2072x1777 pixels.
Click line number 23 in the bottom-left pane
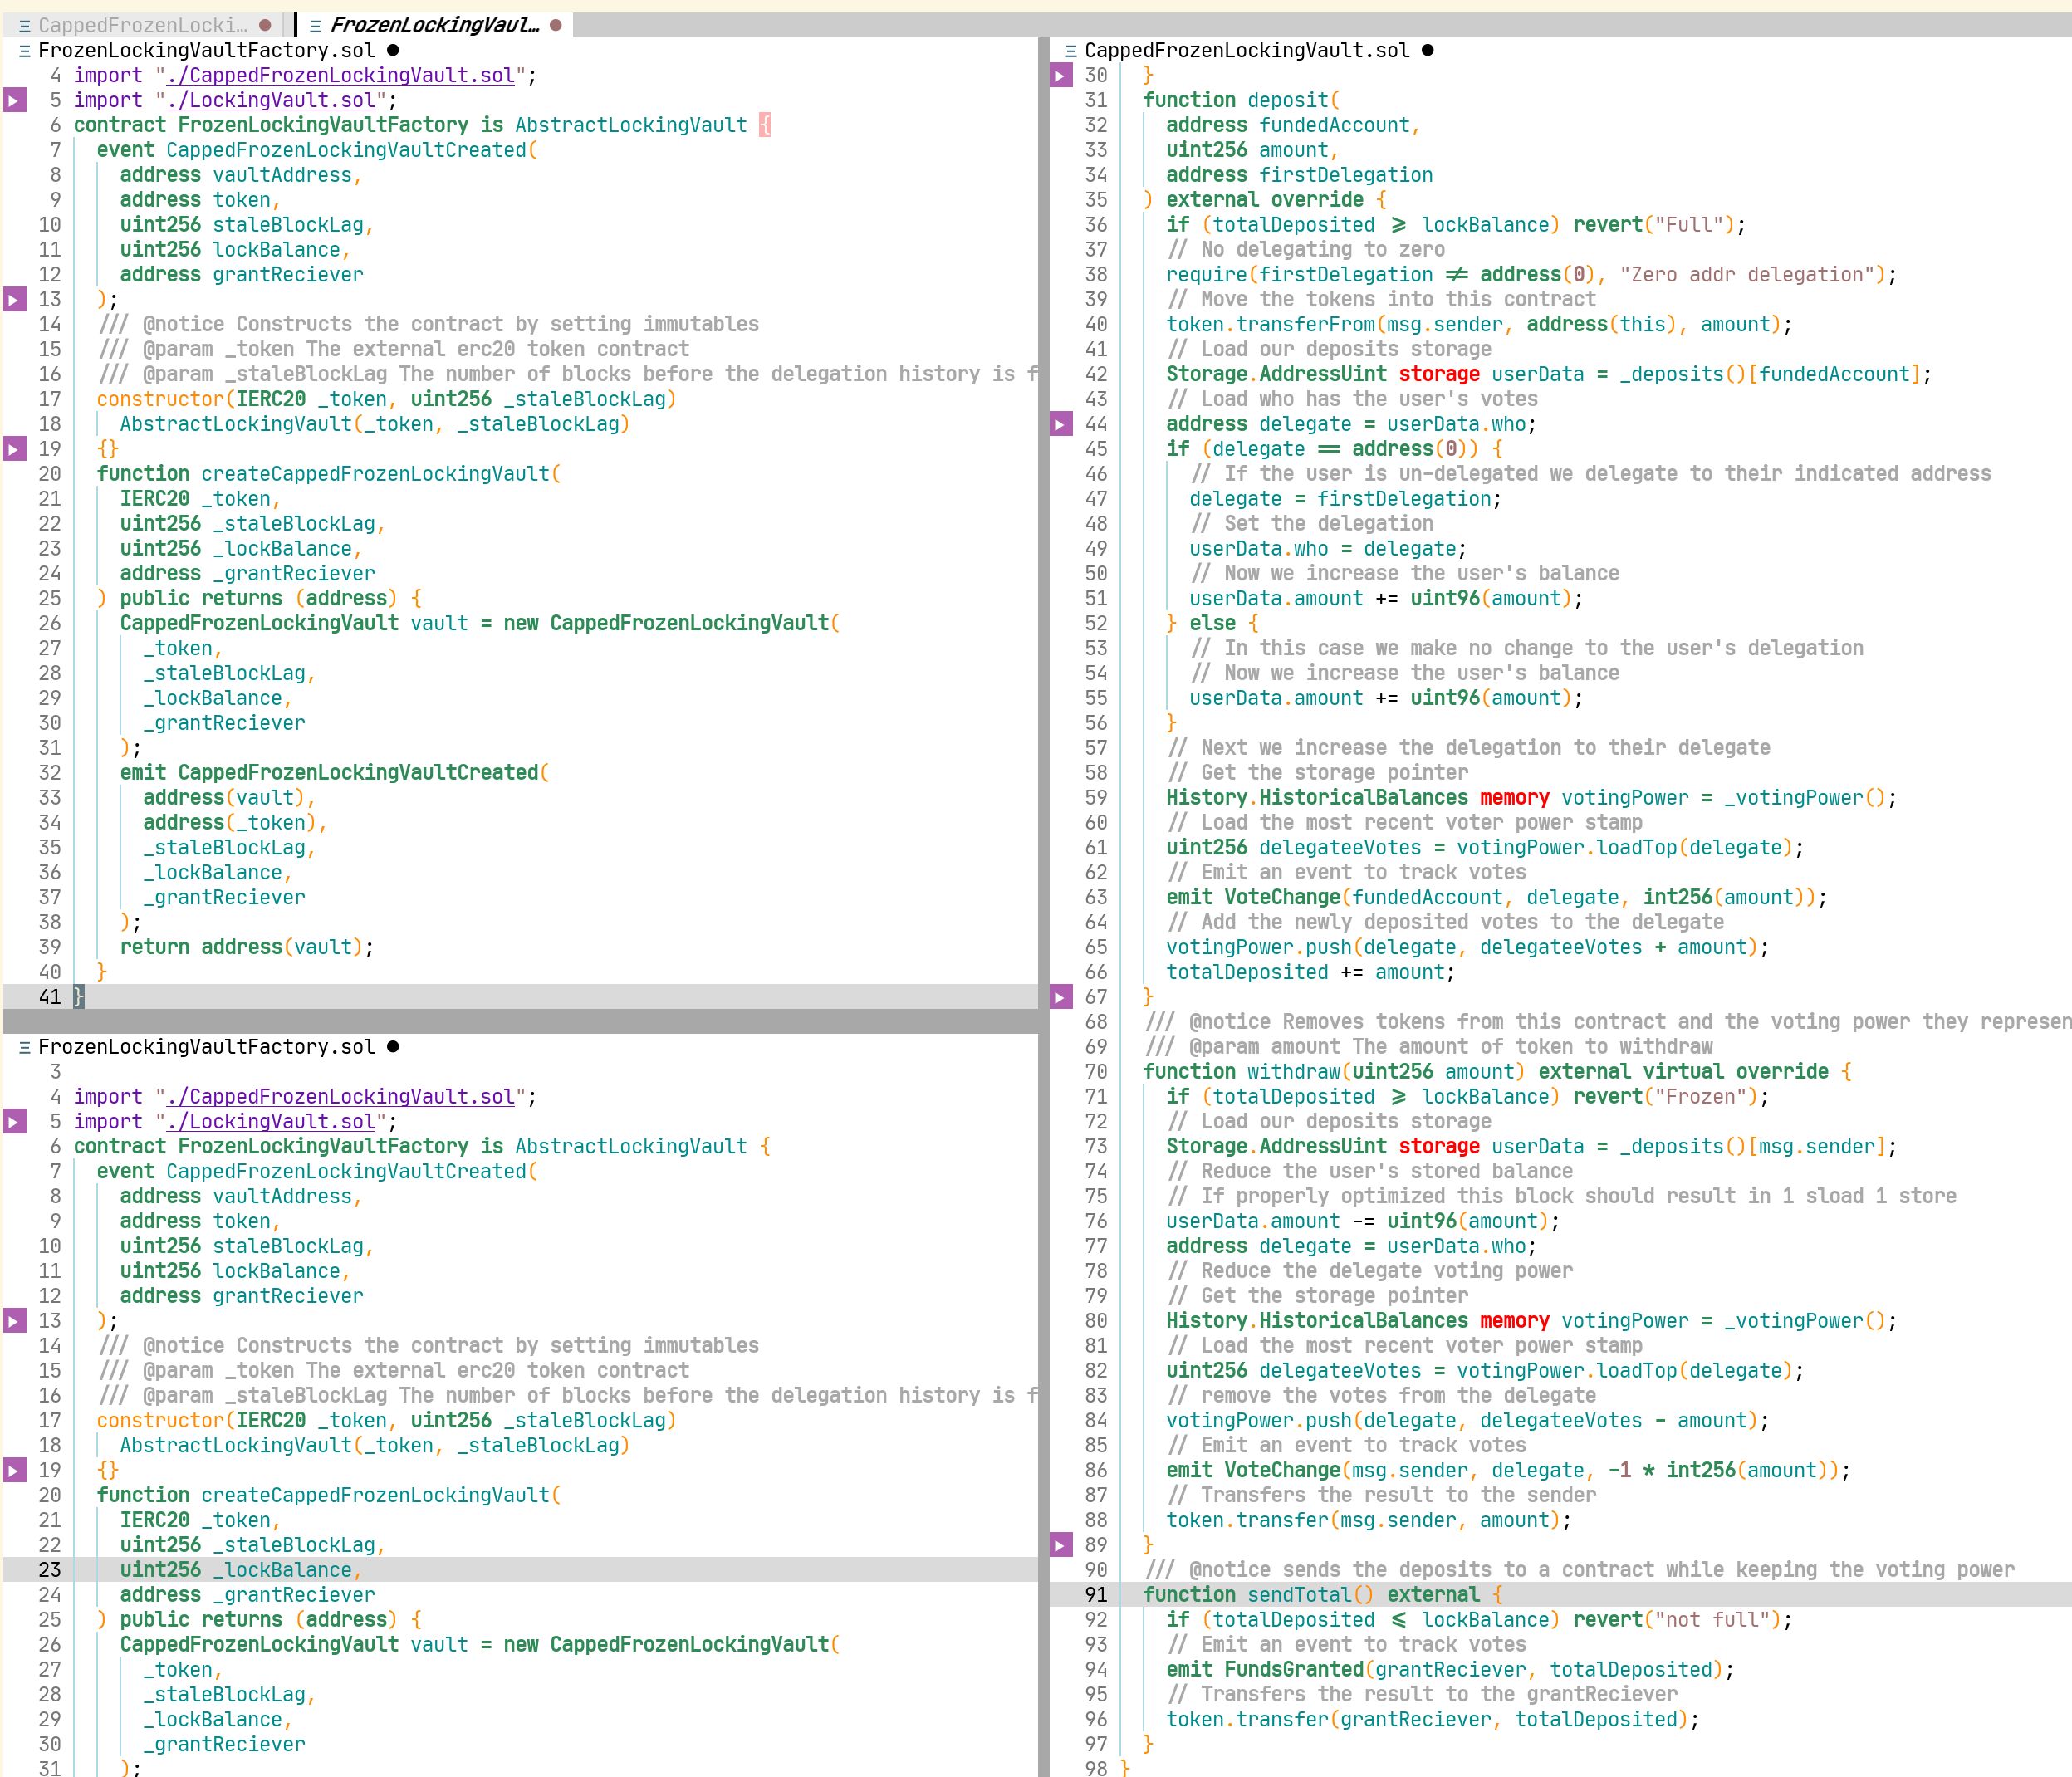pos(49,1570)
